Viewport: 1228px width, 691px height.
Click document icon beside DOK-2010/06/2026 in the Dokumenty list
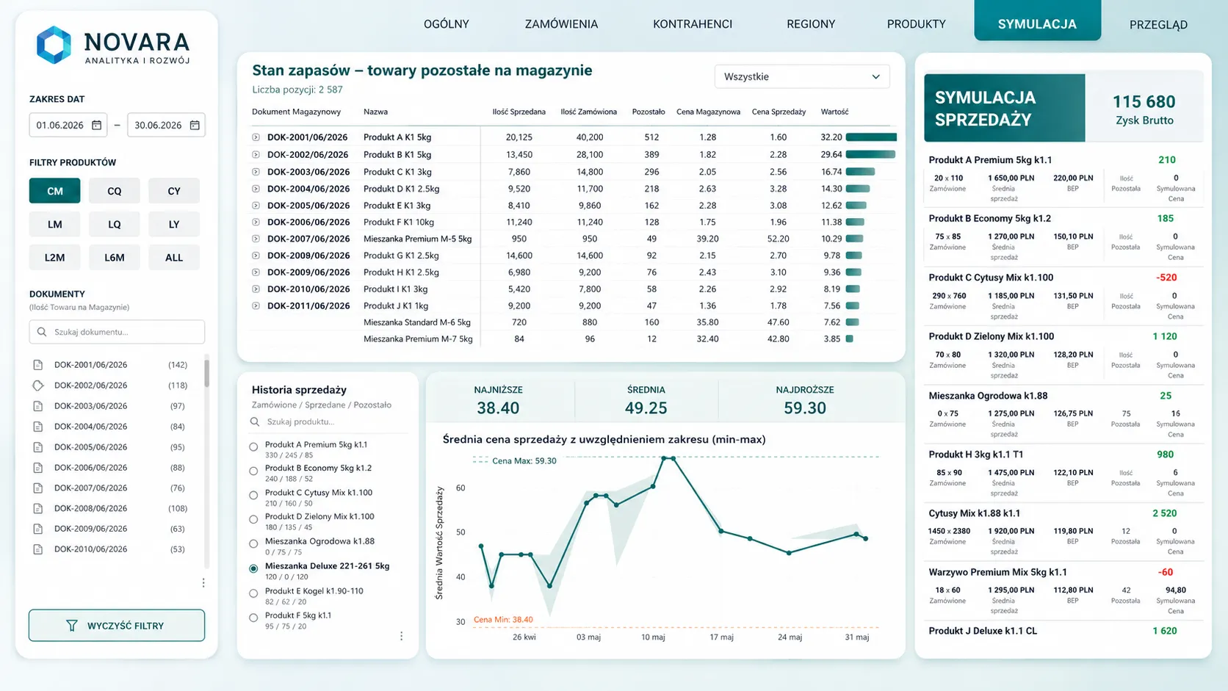tap(38, 549)
